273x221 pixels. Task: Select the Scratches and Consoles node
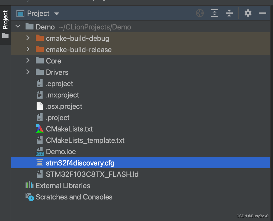141,197
